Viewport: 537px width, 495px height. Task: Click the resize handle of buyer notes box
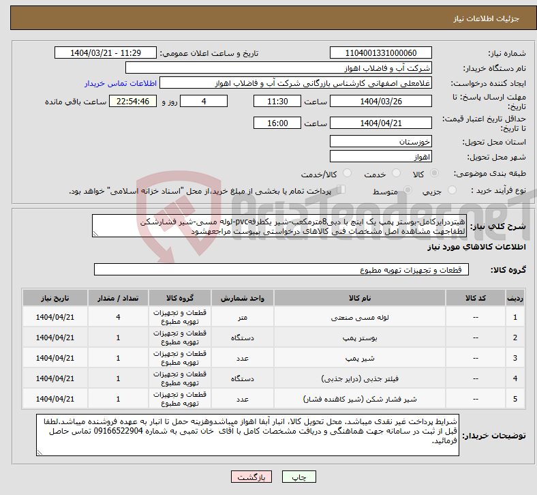(x=40, y=453)
